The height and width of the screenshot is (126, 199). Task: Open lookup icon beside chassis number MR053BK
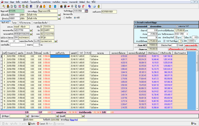(31, 34)
